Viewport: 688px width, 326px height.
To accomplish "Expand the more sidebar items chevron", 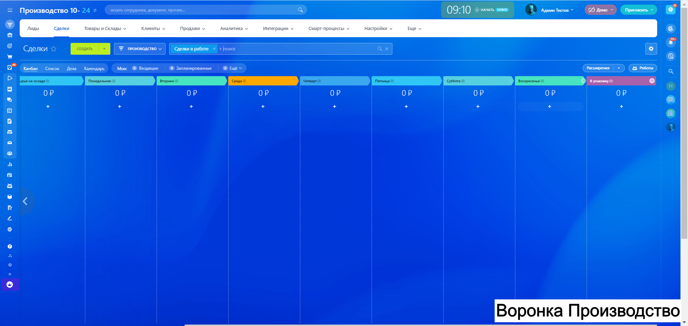I will coord(10,229).
